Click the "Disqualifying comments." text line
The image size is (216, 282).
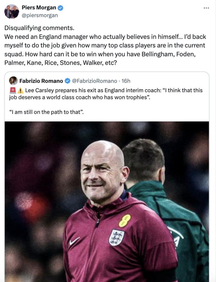(39, 28)
